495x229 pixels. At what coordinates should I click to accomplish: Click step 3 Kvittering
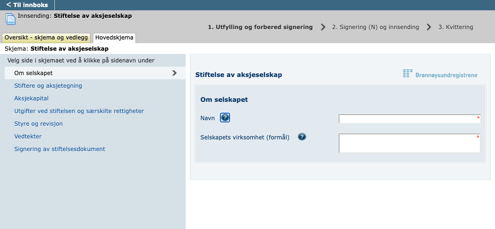[456, 27]
